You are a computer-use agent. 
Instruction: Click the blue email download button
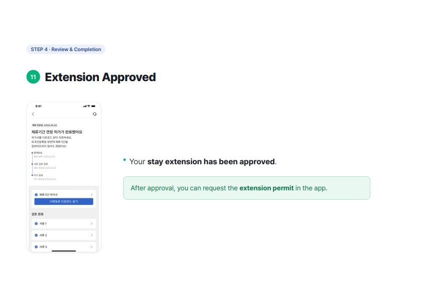tap(64, 201)
